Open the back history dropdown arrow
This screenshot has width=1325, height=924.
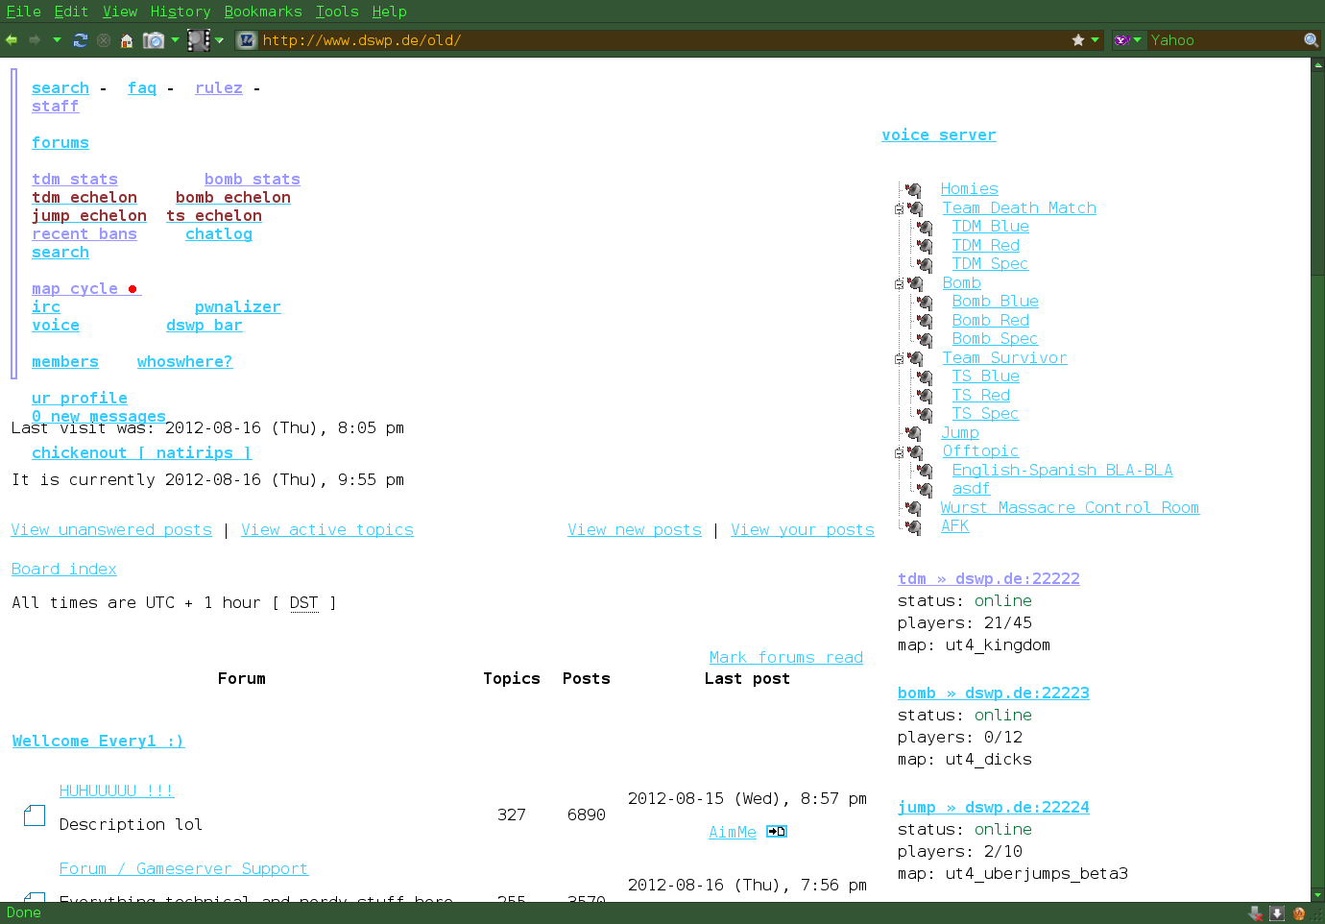(57, 40)
